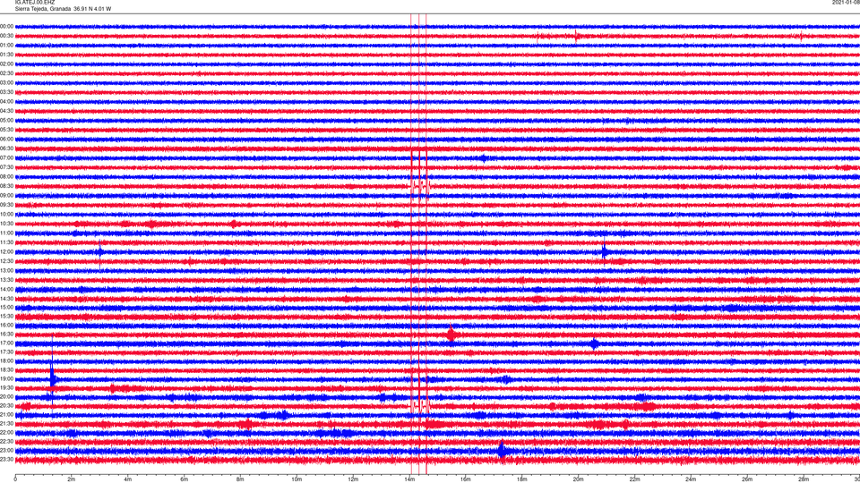The height and width of the screenshot is (483, 860).
Task: Select the 15:00 time label
Action: tap(6, 307)
